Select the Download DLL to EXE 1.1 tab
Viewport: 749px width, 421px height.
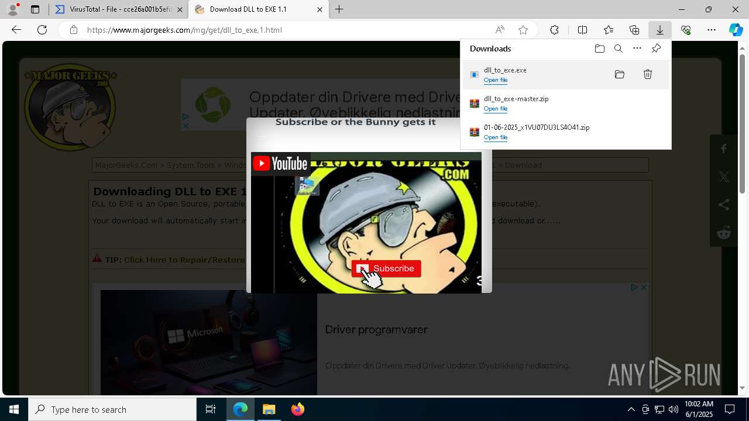point(259,9)
